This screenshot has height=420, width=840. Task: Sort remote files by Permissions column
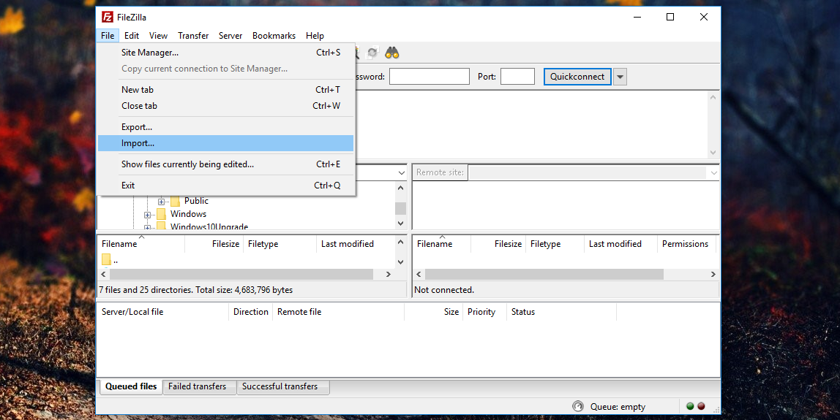coord(687,244)
